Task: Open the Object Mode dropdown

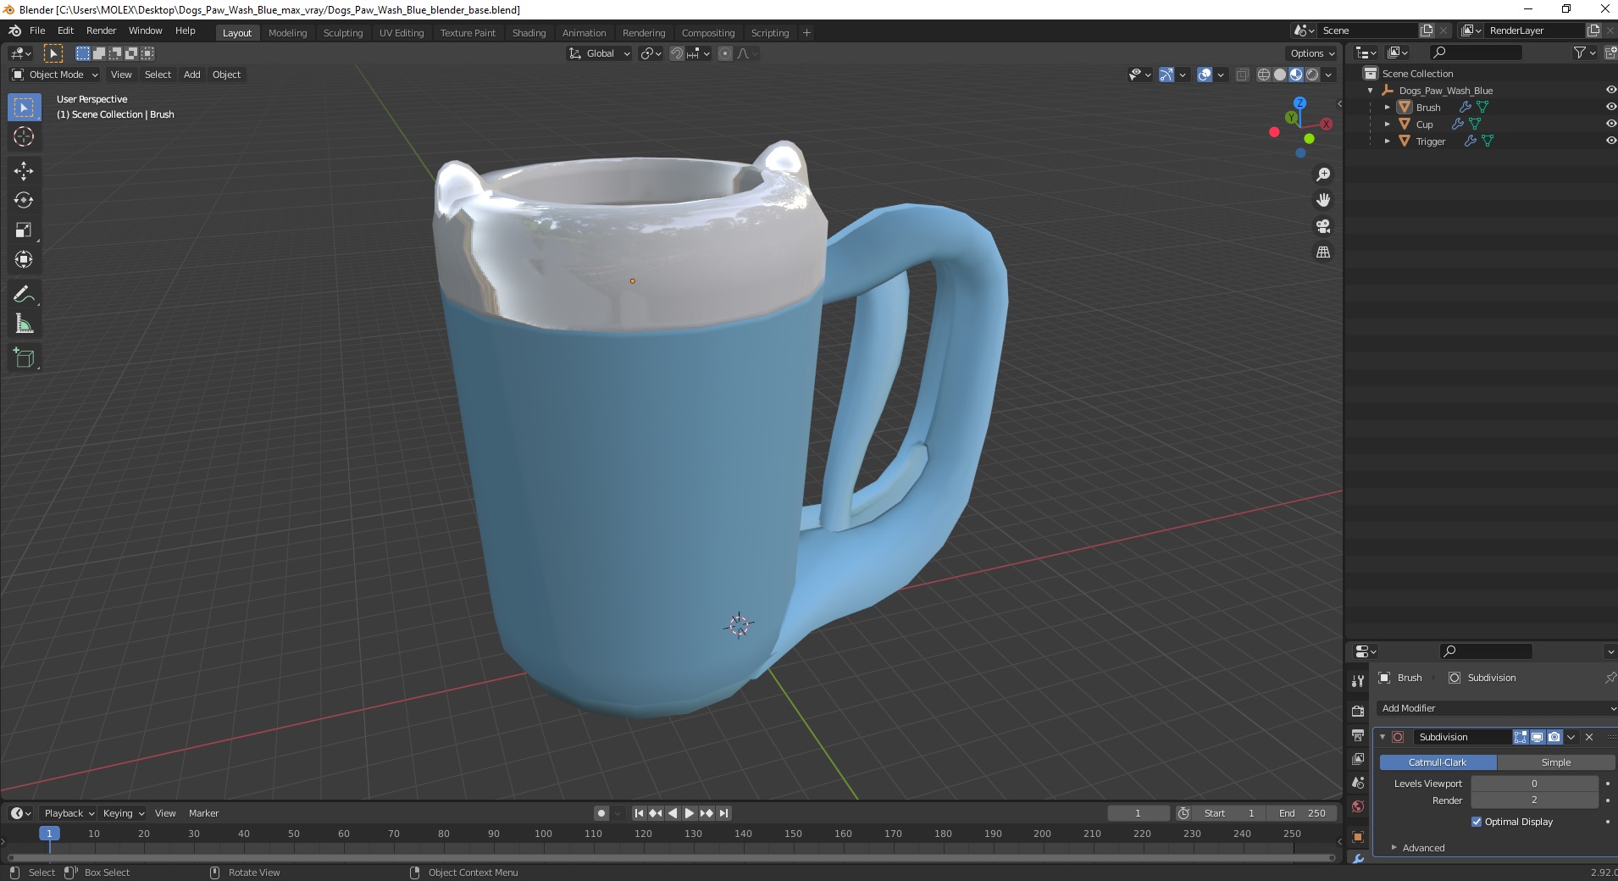Action: (x=55, y=75)
